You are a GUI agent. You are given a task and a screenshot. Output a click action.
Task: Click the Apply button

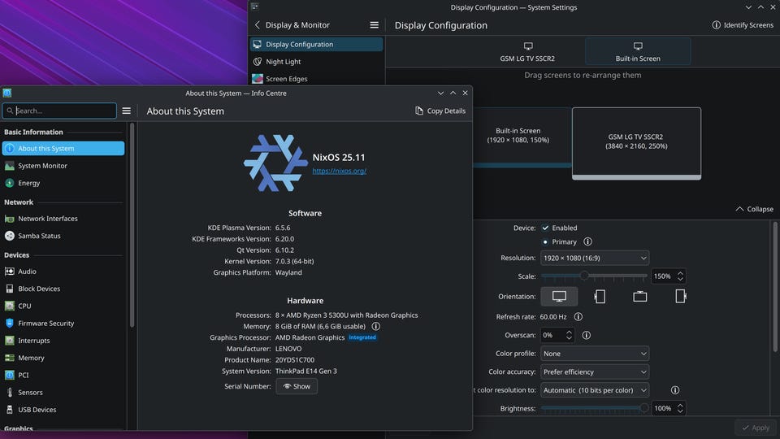point(756,428)
